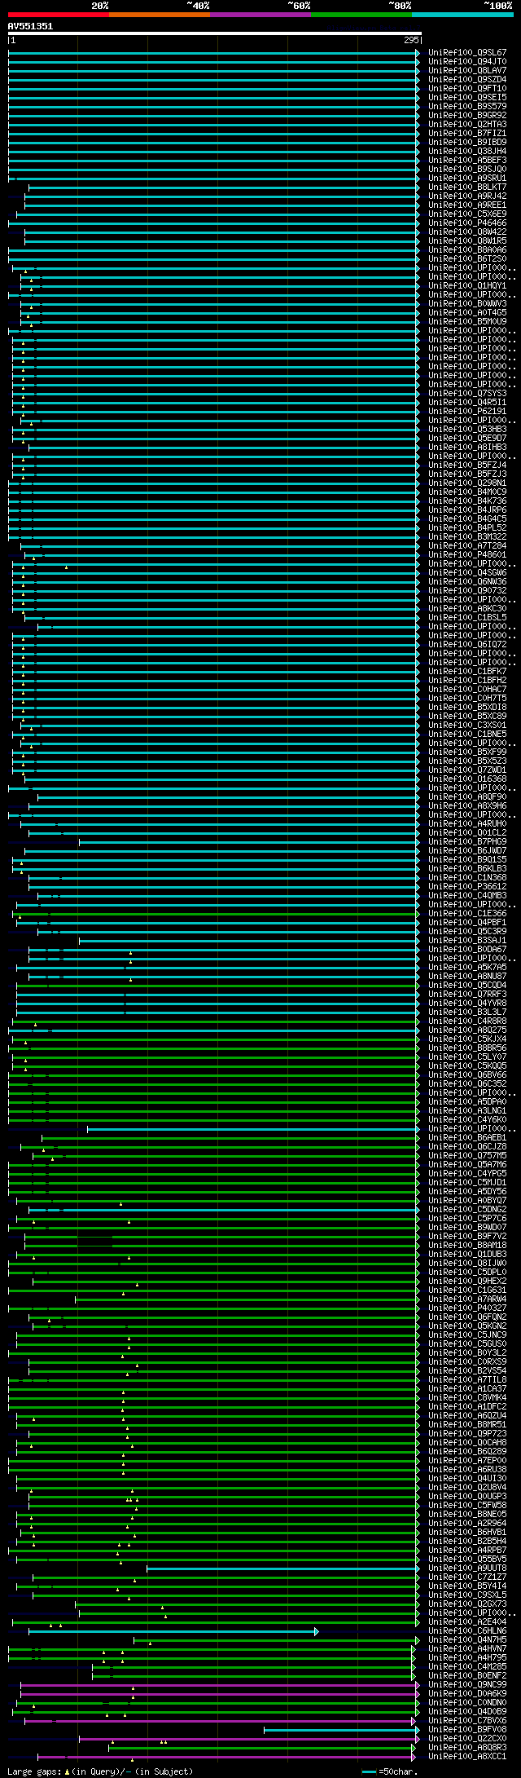Select hit label UniRef100_Q55BV5

pos(467,1560)
